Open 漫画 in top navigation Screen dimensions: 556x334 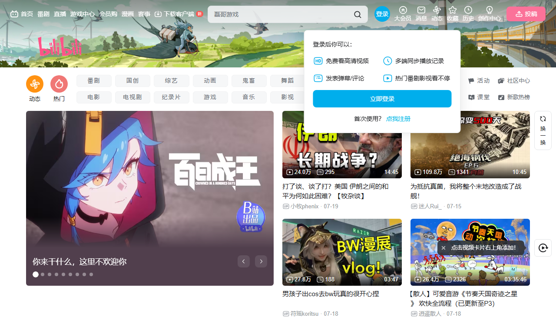point(128,14)
